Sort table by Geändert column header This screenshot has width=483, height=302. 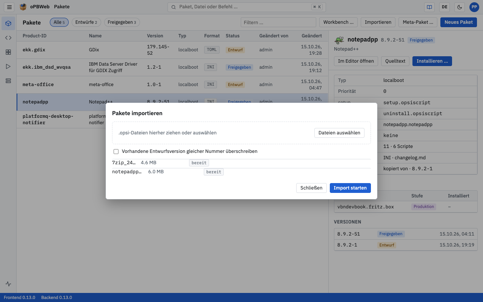pyautogui.click(x=312, y=36)
